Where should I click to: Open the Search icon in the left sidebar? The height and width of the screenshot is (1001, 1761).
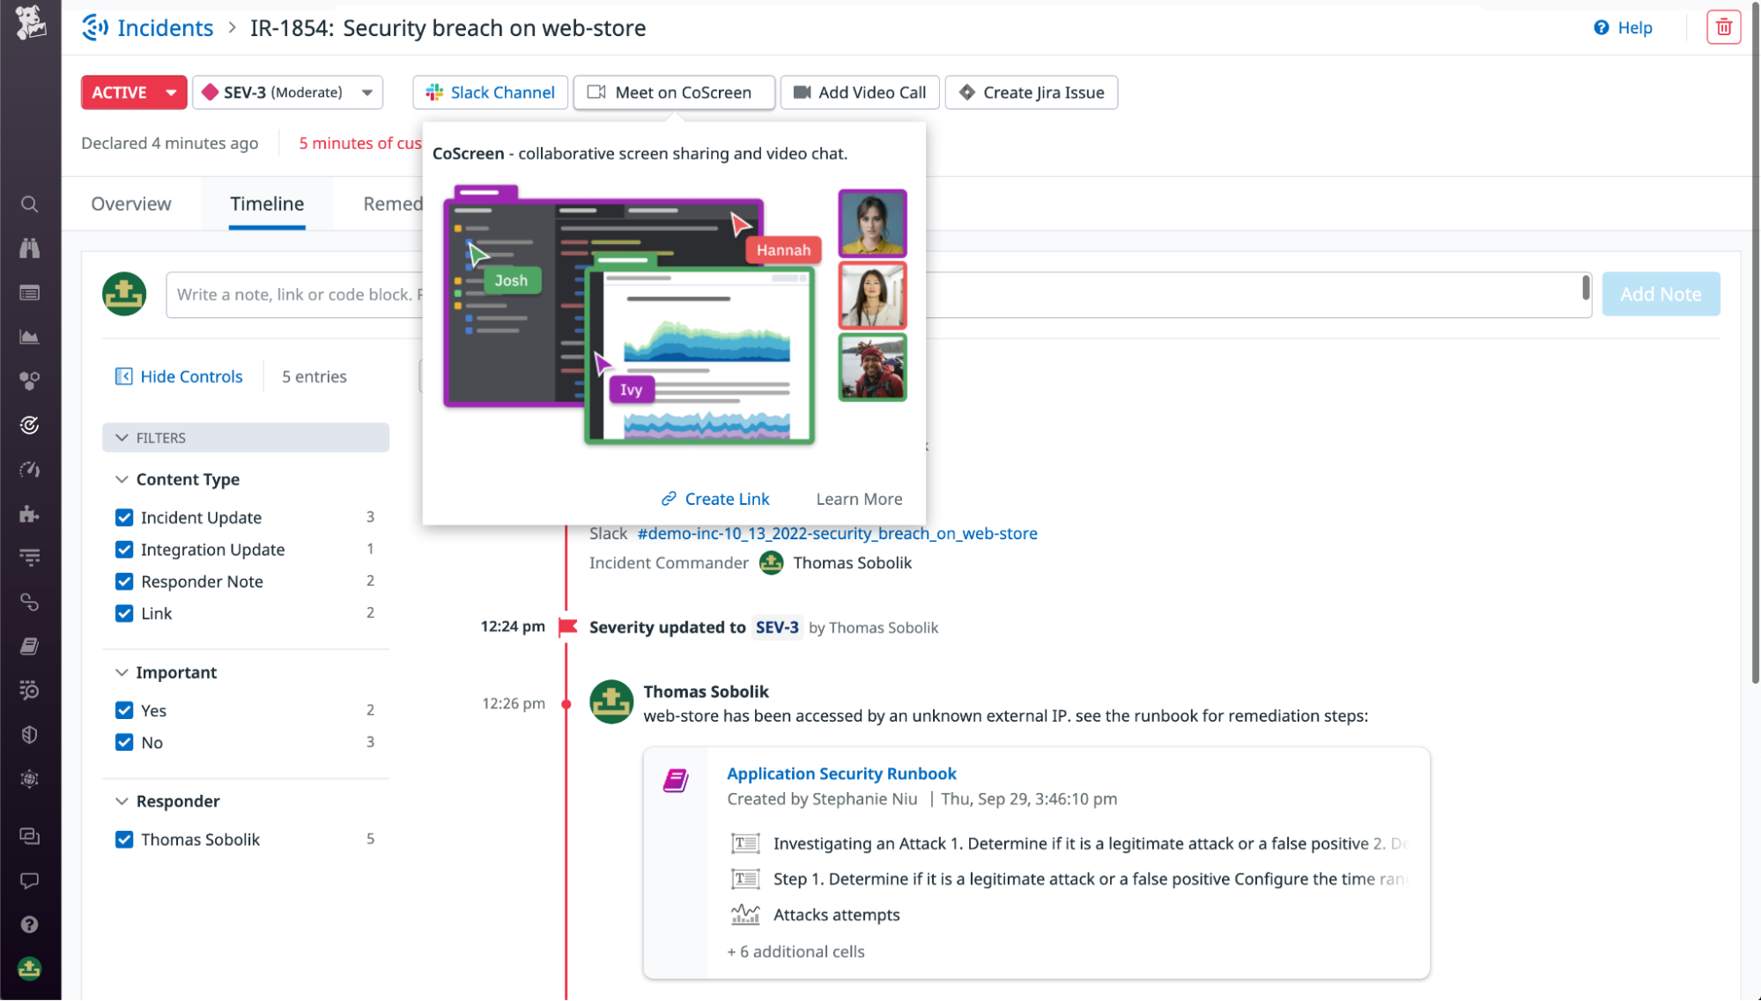(30, 204)
